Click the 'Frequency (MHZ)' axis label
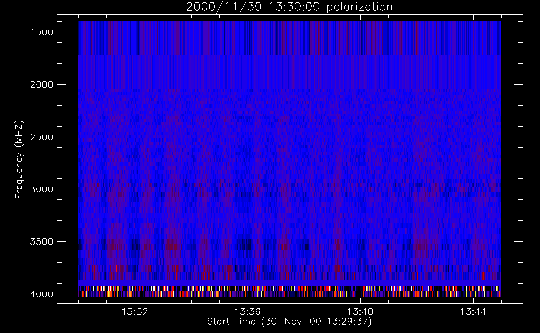This screenshot has width=540, height=333. (19, 160)
